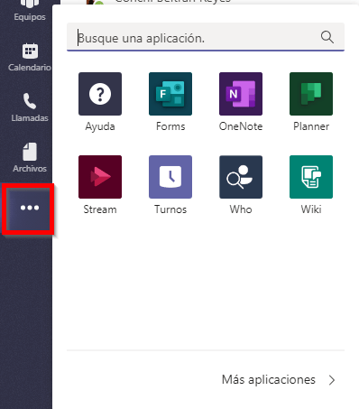Open Llamadas in the sidebar
This screenshot has height=409, width=359.
[30, 107]
